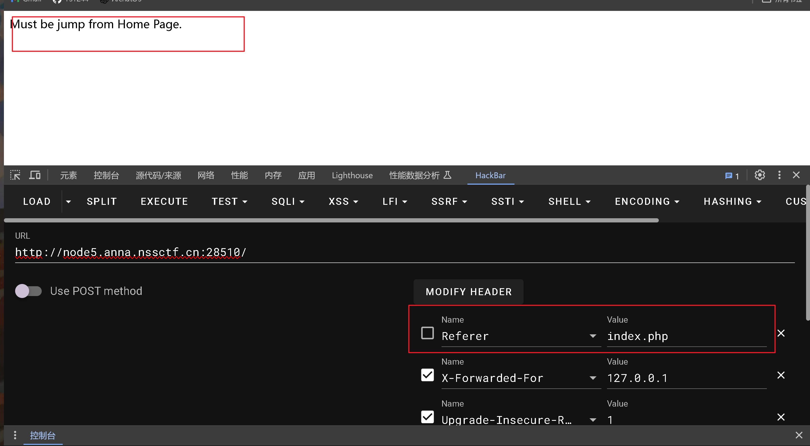810x446 pixels.
Task: Expand the Referer header name dropdown
Action: pos(593,336)
